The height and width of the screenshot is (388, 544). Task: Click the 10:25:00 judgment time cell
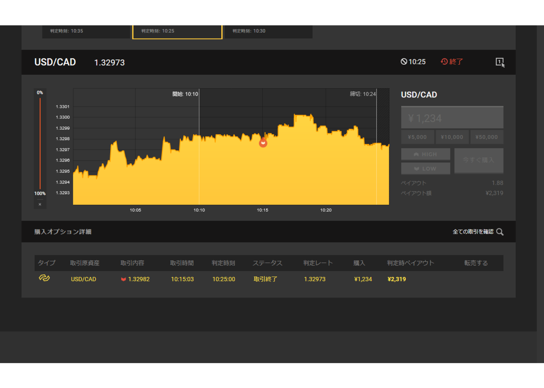click(224, 279)
